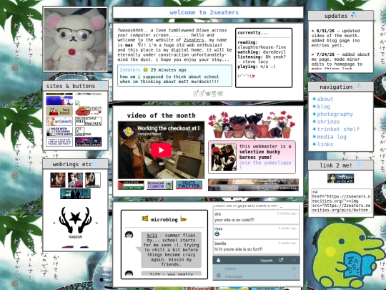386x290 pixels.
Task: Click the blue anime site button
Action: point(59,101)
